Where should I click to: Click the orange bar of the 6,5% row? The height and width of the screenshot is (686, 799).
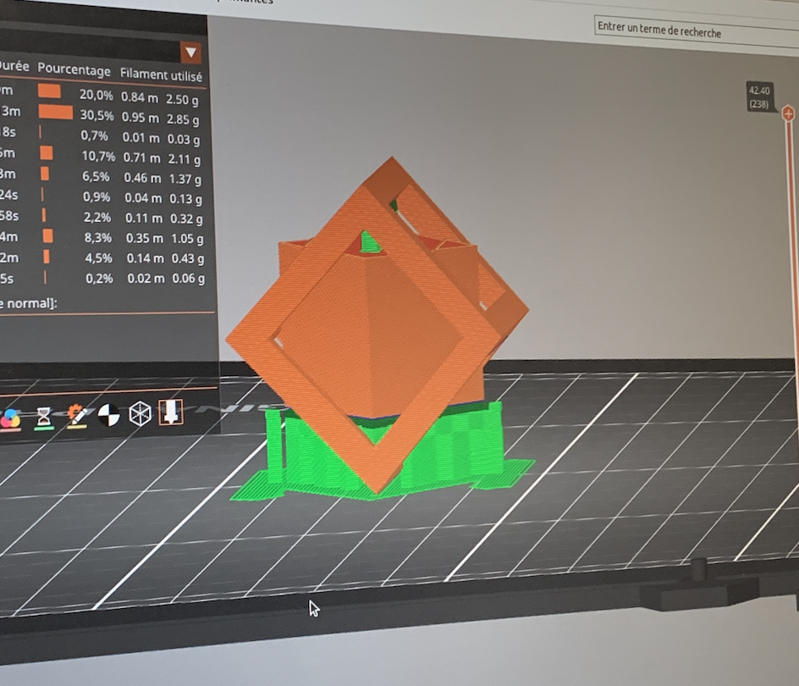(45, 174)
